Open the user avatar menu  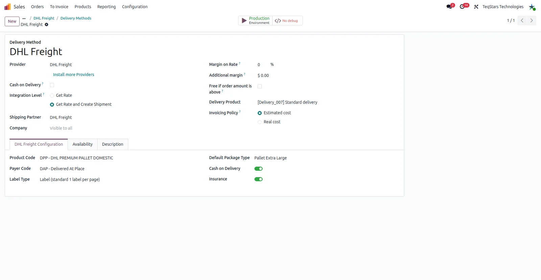tap(532, 7)
